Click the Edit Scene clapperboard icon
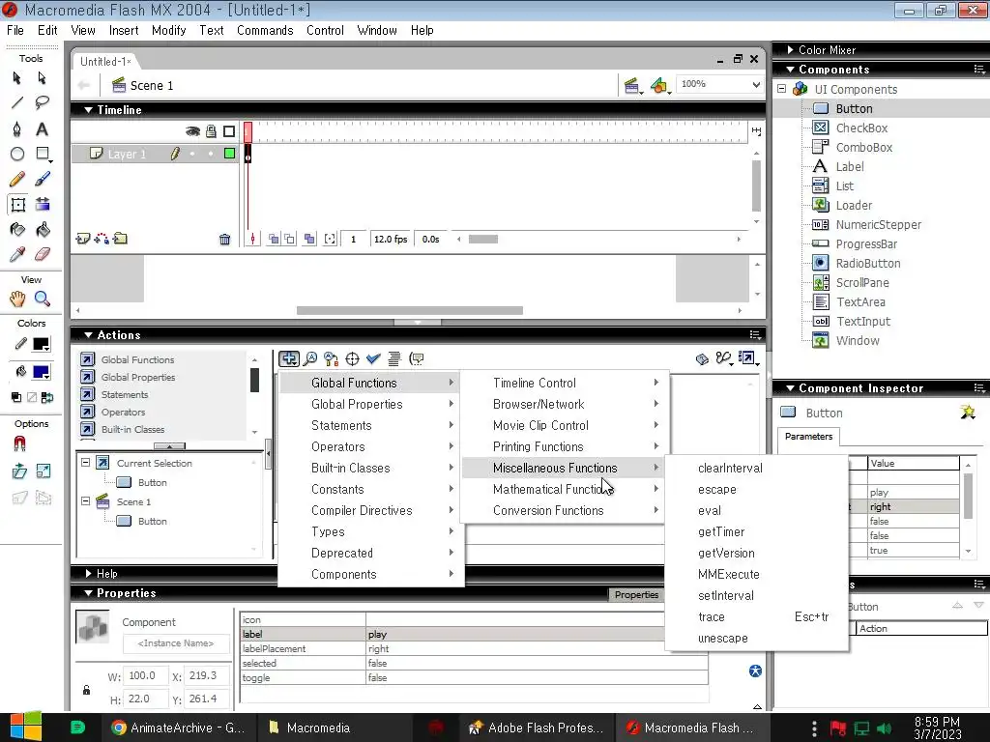 [x=632, y=86]
